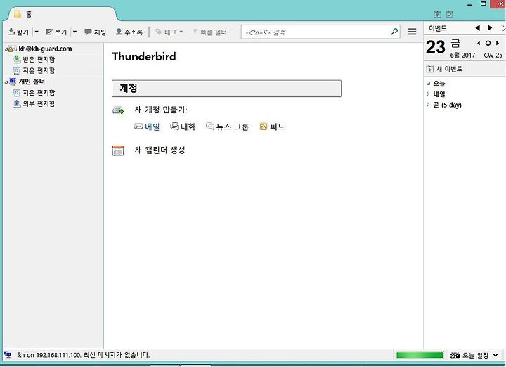Click 새 캘린더 생성 link

pyautogui.click(x=160, y=150)
